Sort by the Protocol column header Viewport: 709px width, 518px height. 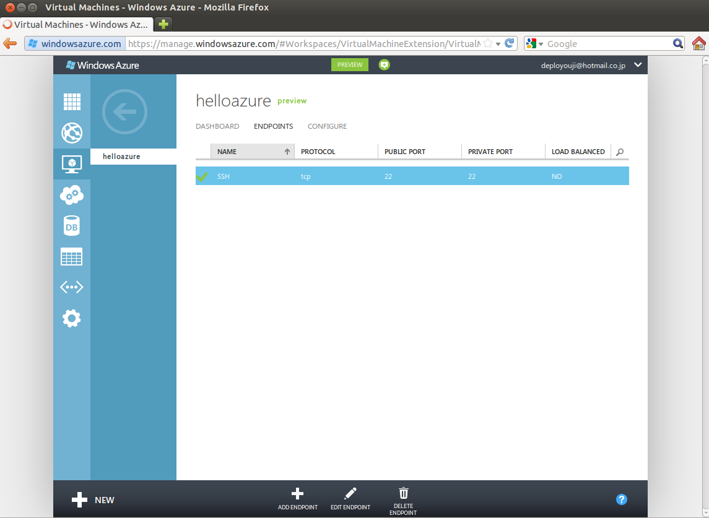point(336,152)
